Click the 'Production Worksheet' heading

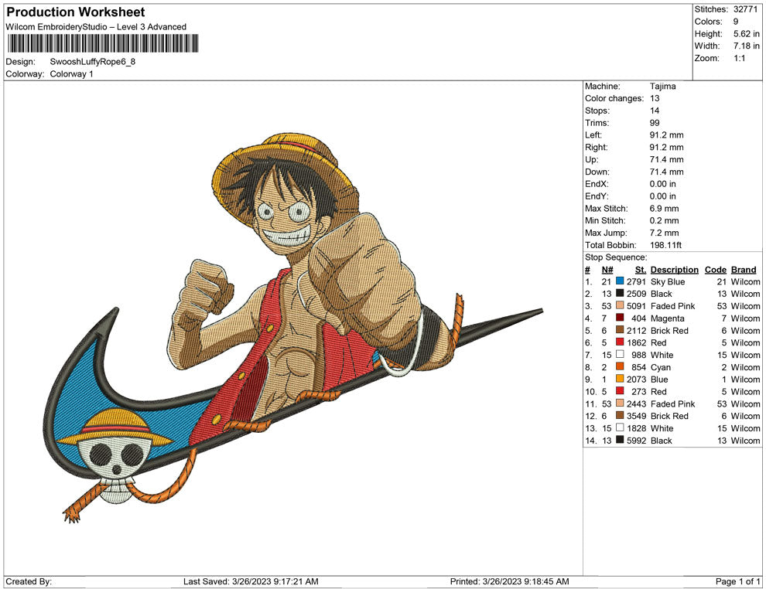tap(76, 12)
